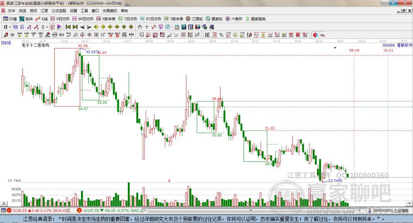Open the 公式选股 menu
413x223 pixels.
pos(59,11)
